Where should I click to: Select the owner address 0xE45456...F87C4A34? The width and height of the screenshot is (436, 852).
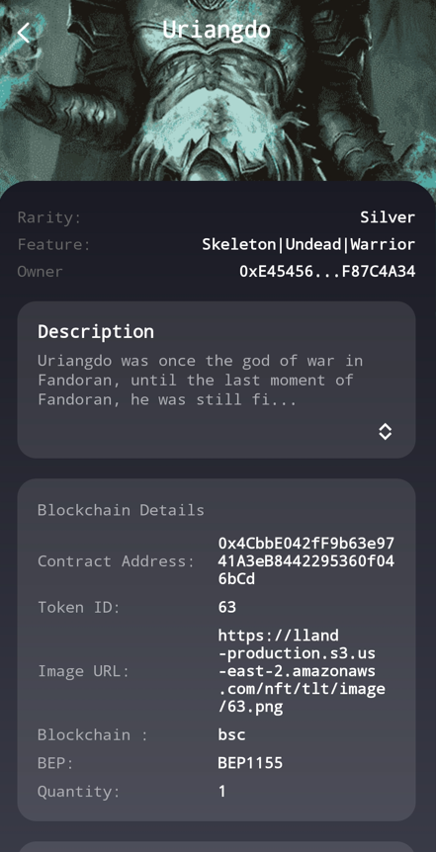327,271
